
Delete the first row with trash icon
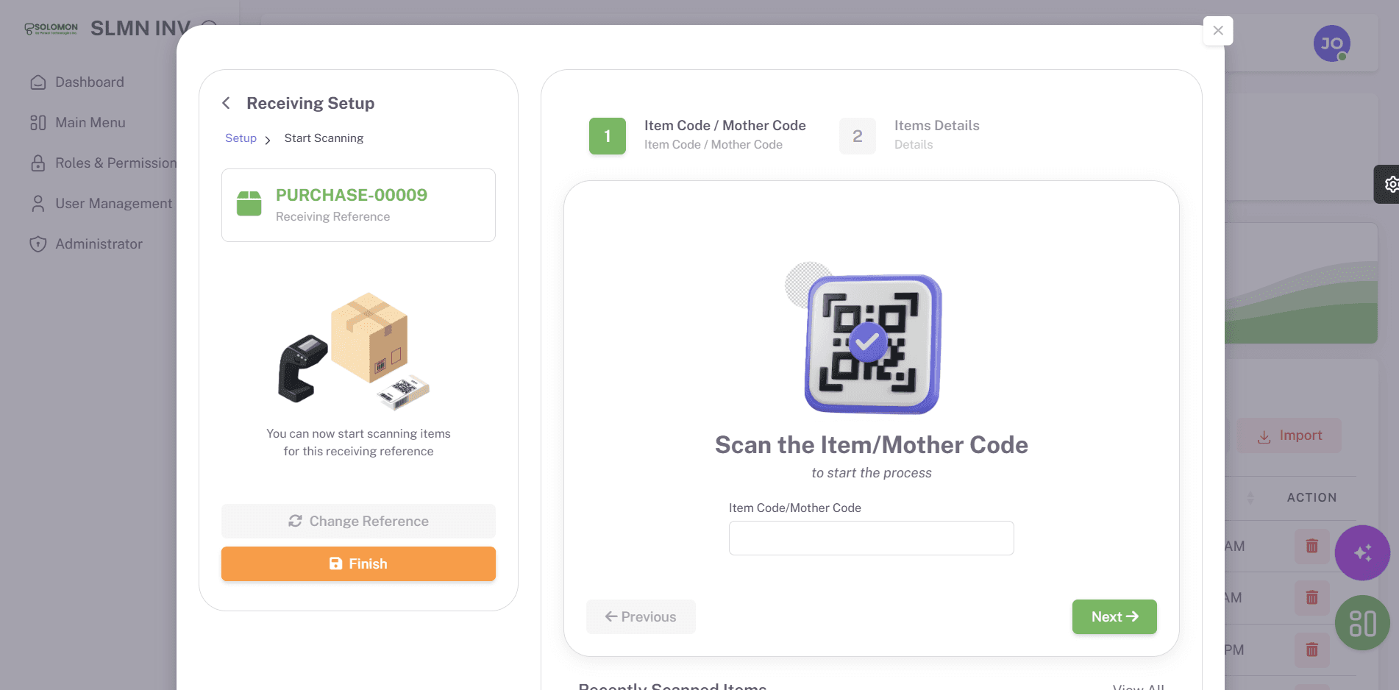click(x=1311, y=546)
